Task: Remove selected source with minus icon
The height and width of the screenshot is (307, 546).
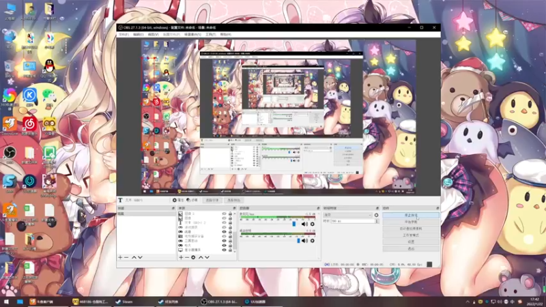Action: point(187,257)
